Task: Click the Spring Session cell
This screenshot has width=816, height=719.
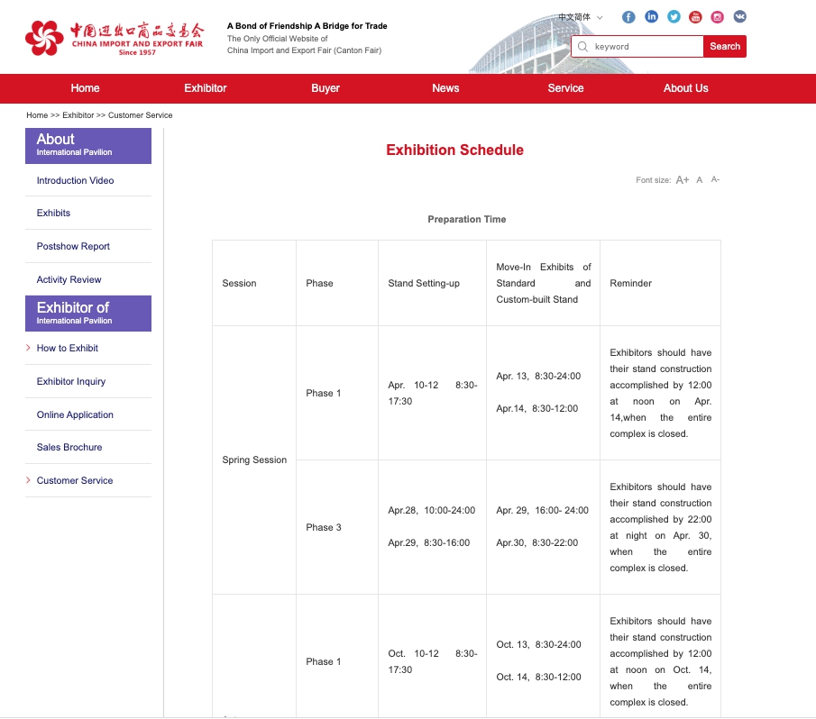Action: point(254,460)
